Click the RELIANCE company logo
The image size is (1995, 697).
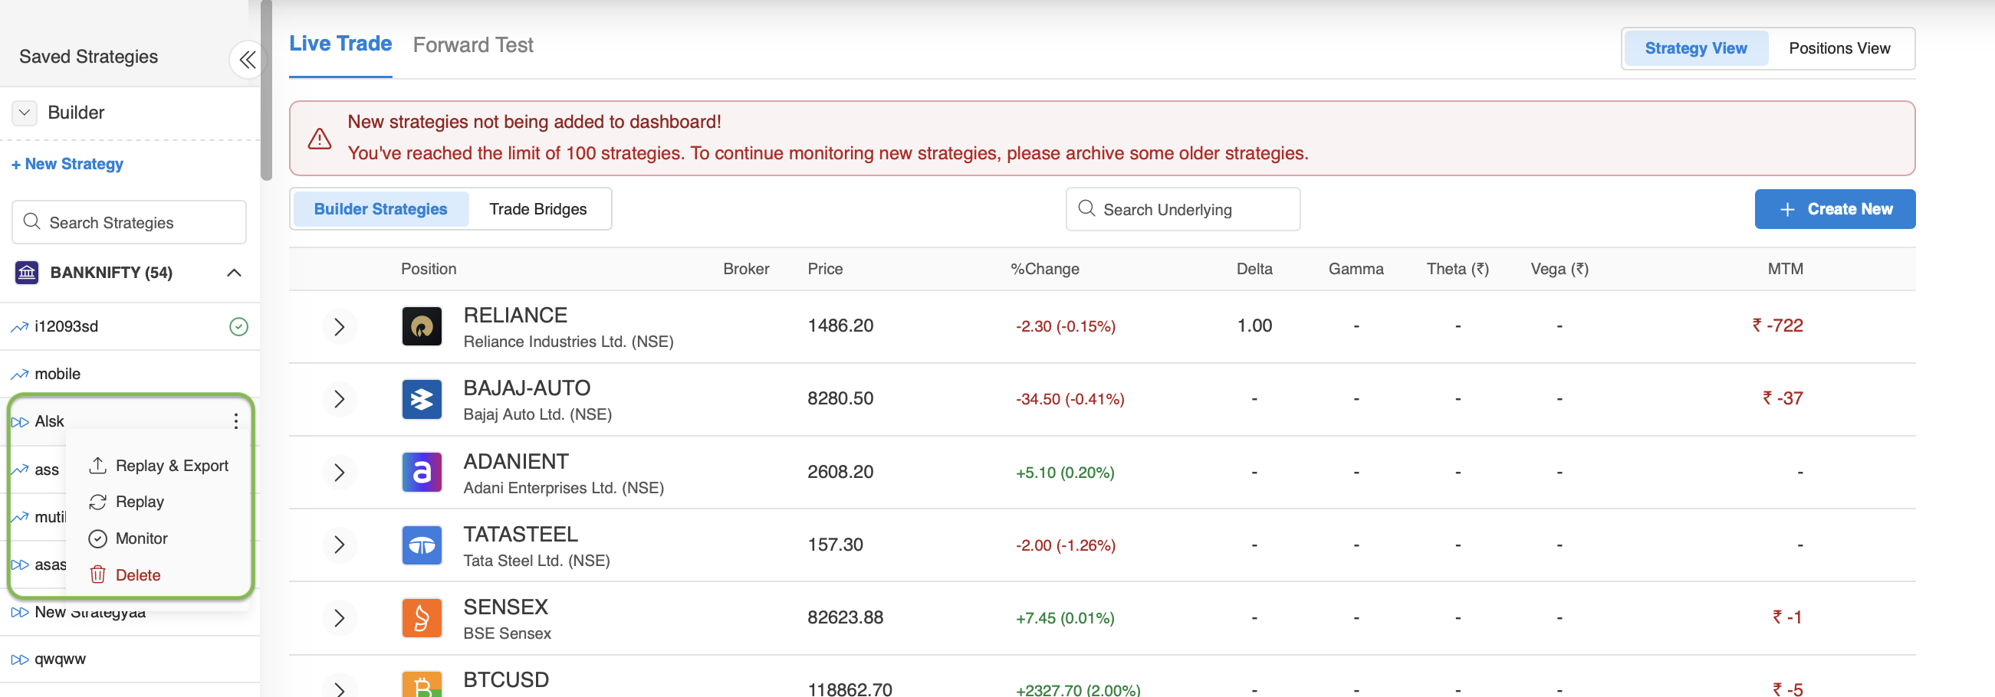coord(422,326)
